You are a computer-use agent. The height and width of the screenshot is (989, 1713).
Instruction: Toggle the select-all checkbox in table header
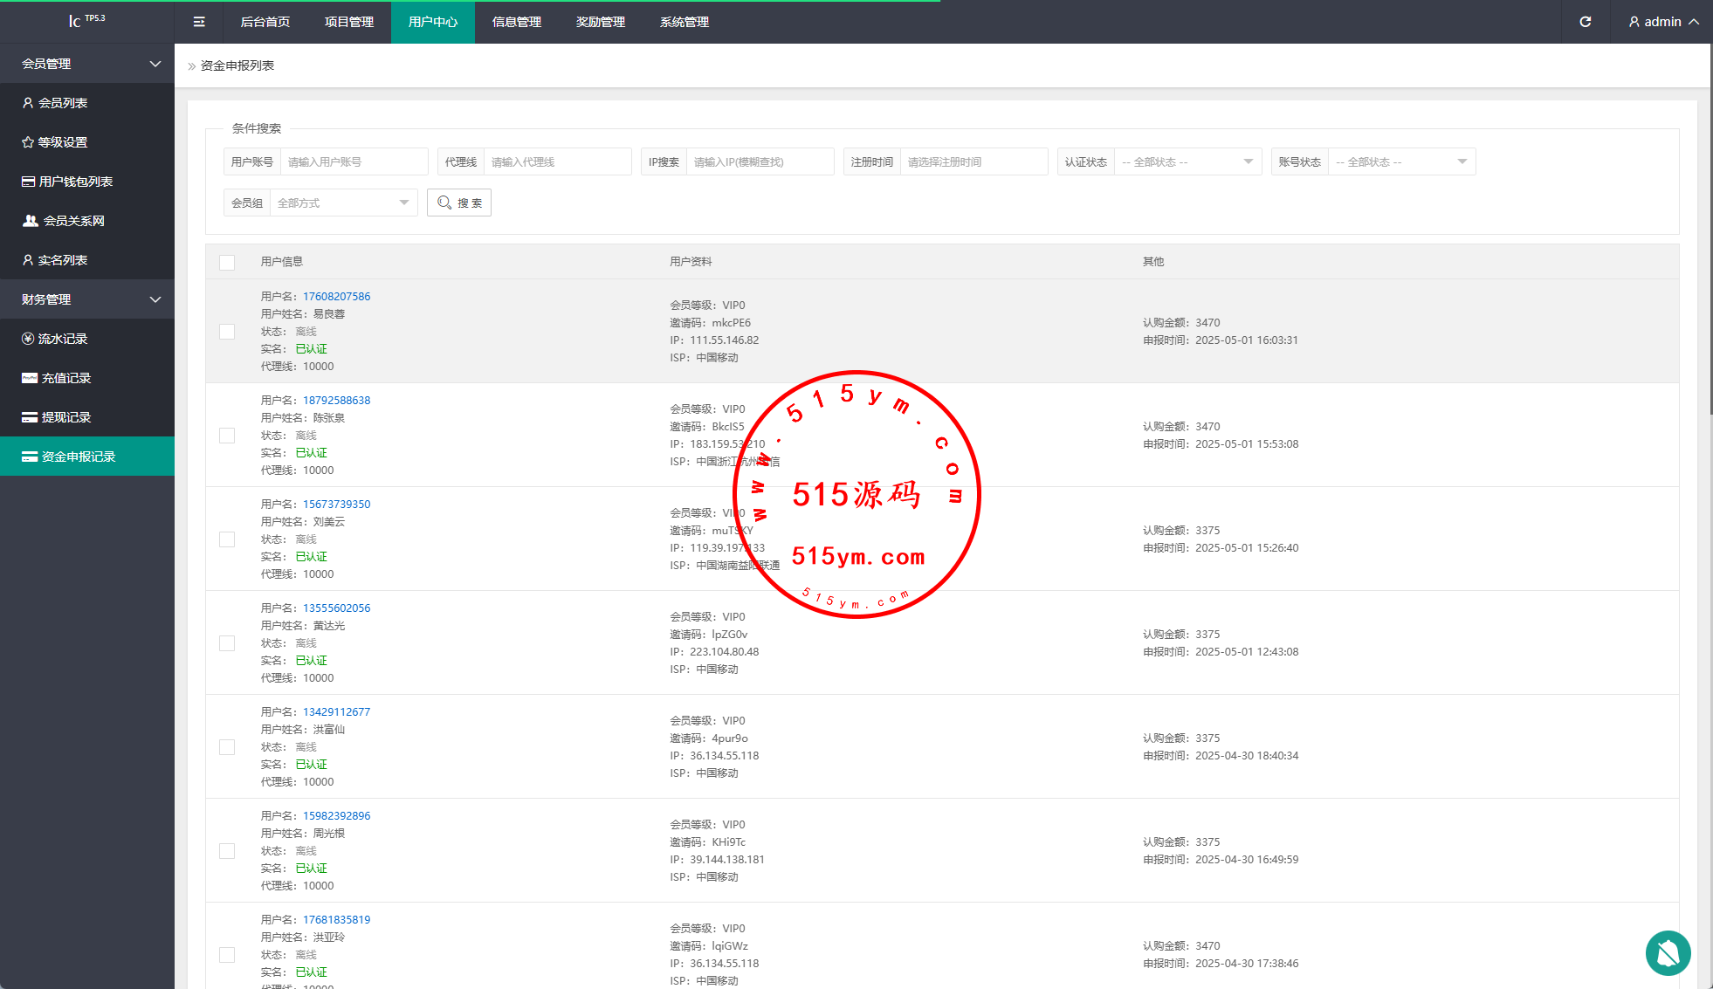227,262
